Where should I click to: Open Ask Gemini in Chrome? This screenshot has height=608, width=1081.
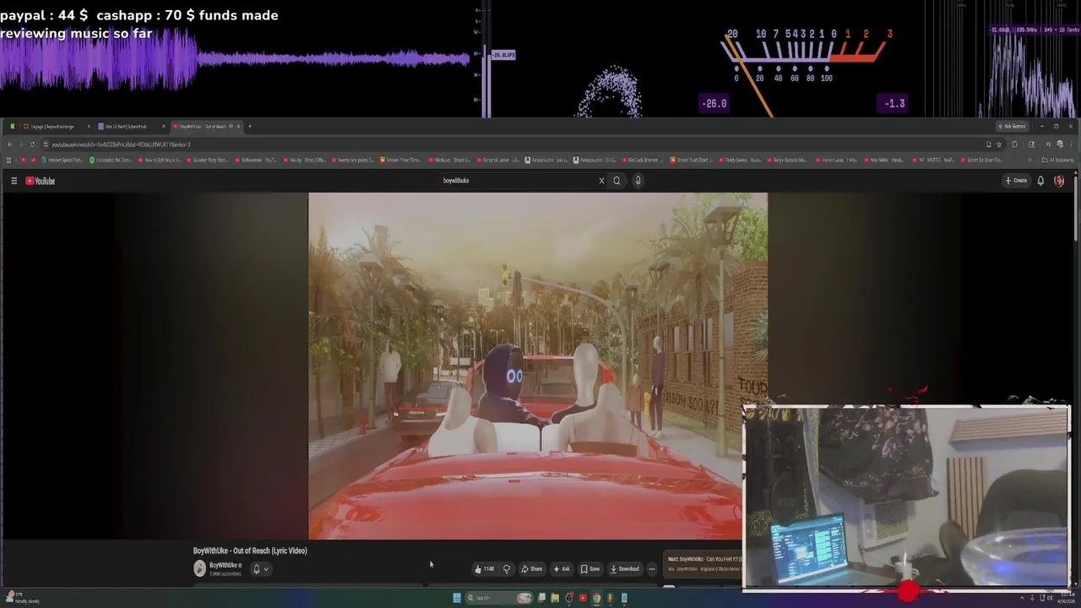(x=1012, y=127)
